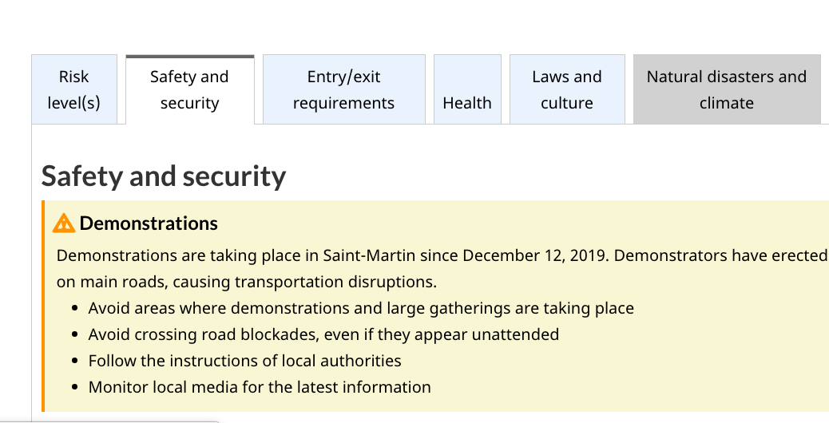
Task: Select the Safety and security tab
Action: [190, 89]
